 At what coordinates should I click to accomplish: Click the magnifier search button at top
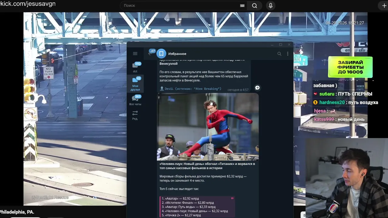click(x=255, y=5)
